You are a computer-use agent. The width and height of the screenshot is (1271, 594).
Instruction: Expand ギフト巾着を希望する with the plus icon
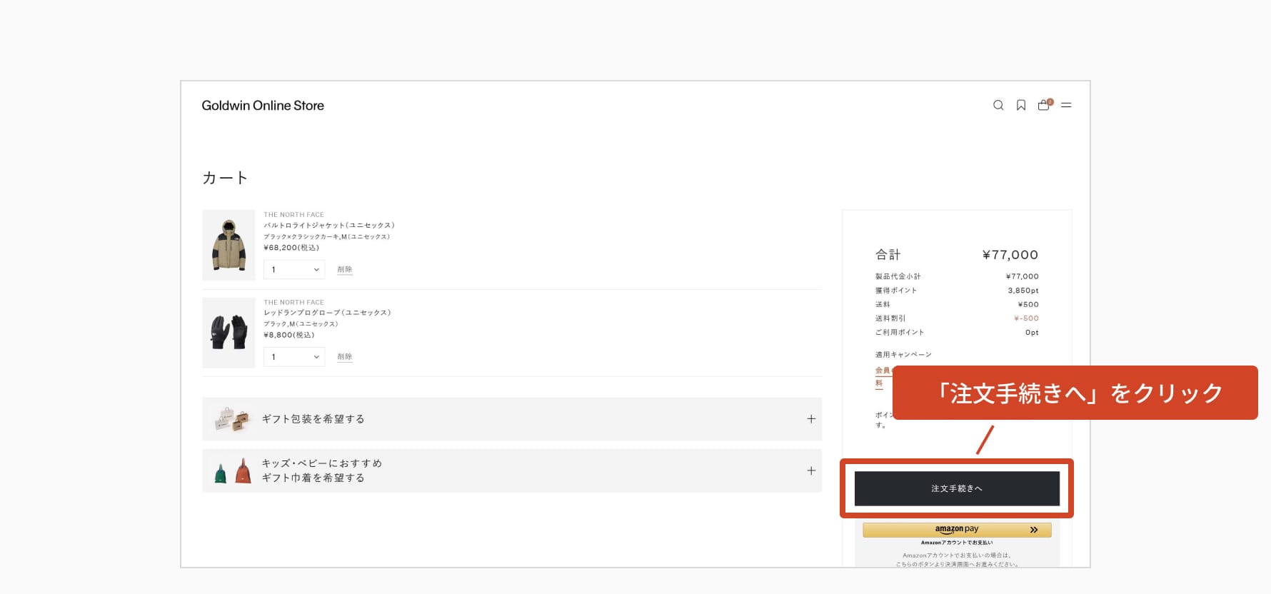click(811, 470)
